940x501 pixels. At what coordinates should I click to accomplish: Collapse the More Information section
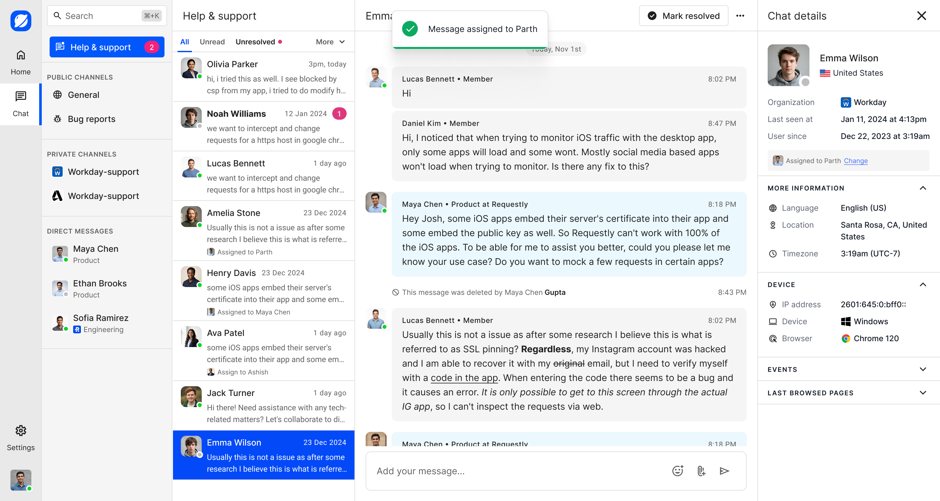[923, 188]
